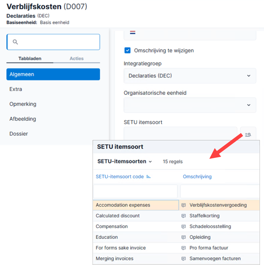This screenshot has width=264, height=265.
Task: Switch to the Acties tab
Action: [x=76, y=58]
